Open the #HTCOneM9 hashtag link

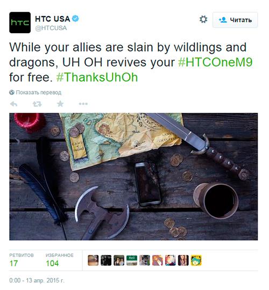[215, 62]
